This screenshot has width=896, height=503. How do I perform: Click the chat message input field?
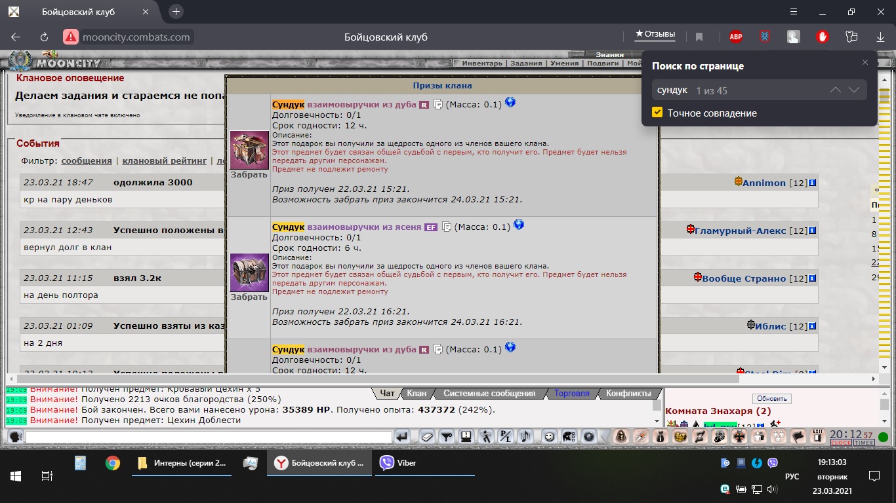[x=209, y=437]
